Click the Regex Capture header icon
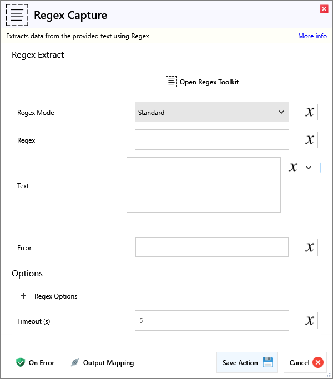This screenshot has height=379, width=333. tap(17, 15)
